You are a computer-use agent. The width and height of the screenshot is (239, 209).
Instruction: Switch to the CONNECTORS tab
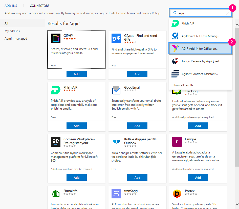click(x=40, y=6)
